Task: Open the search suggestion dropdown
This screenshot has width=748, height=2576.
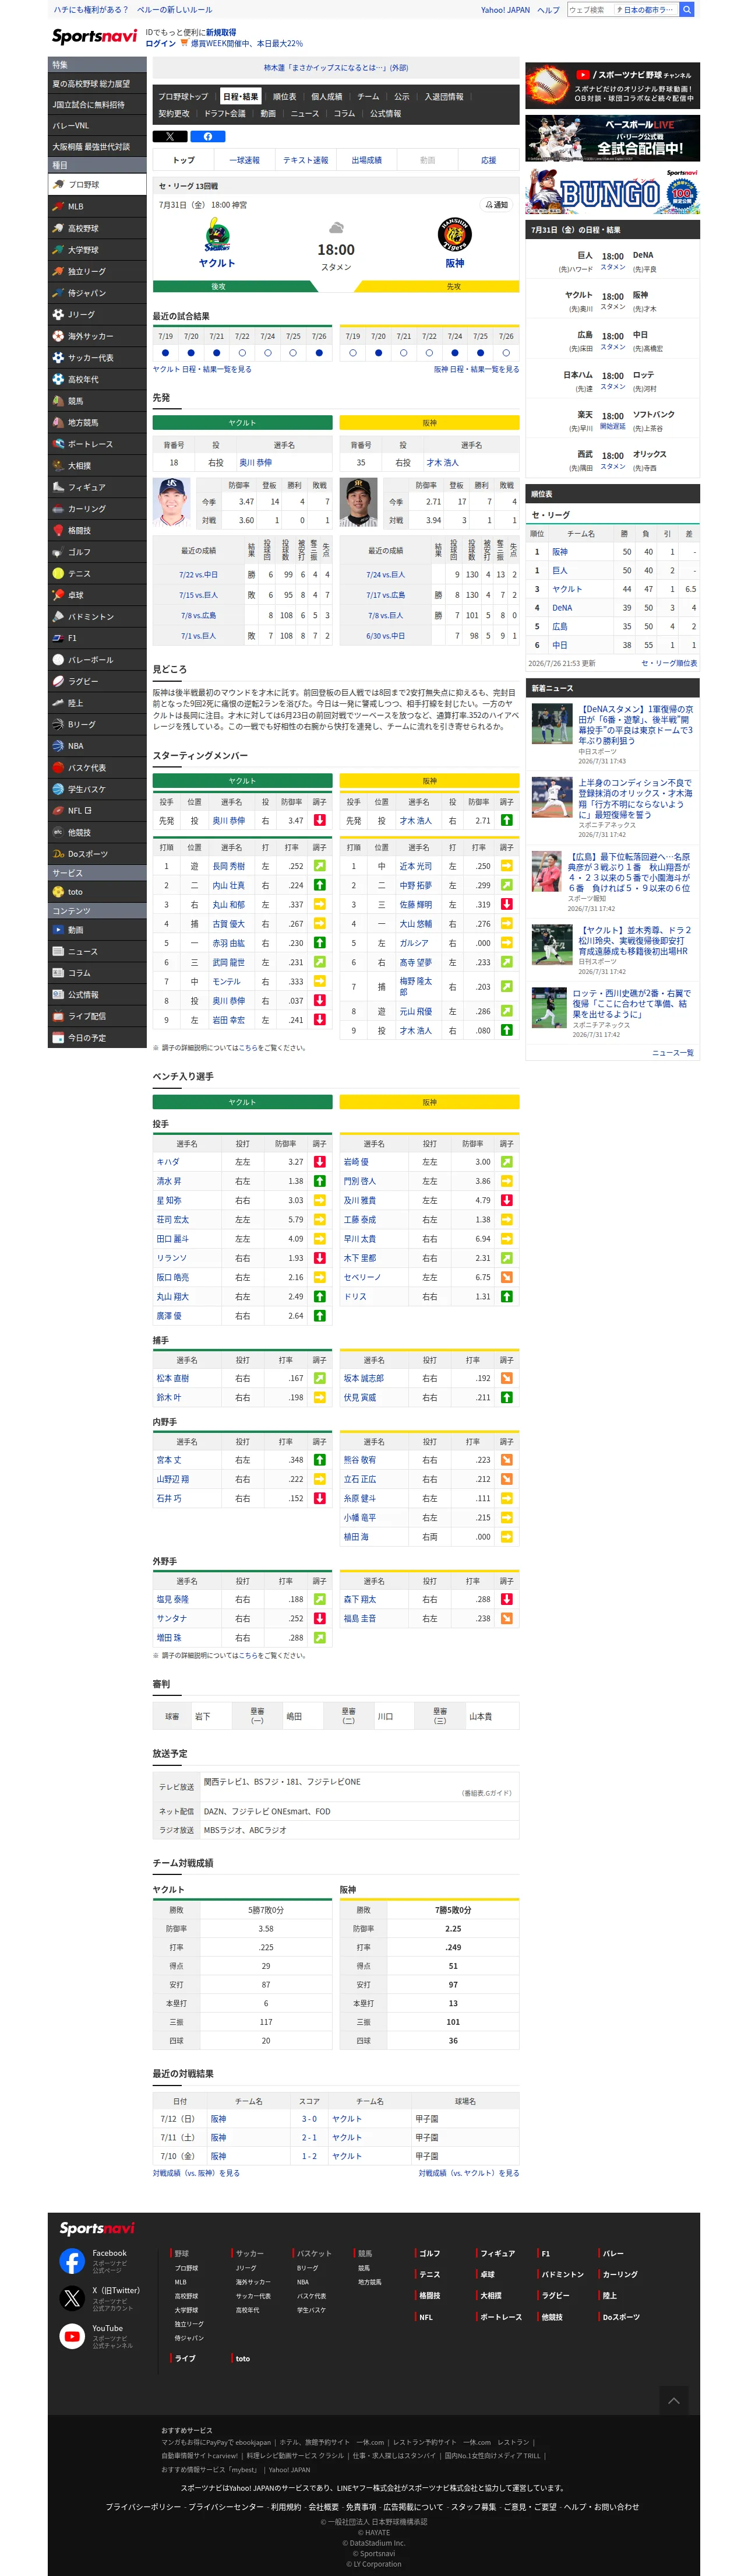Action: [x=647, y=10]
